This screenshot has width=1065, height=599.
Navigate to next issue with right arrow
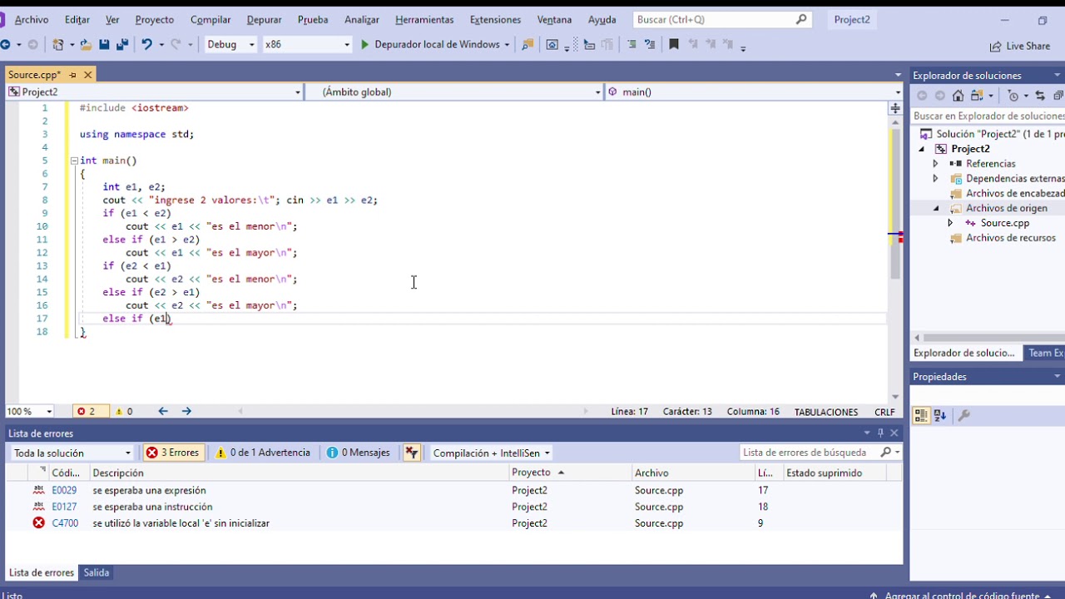(186, 411)
